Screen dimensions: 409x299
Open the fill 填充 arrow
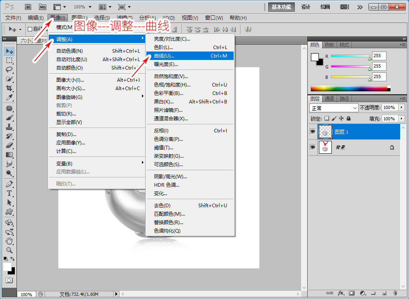coord(402,119)
